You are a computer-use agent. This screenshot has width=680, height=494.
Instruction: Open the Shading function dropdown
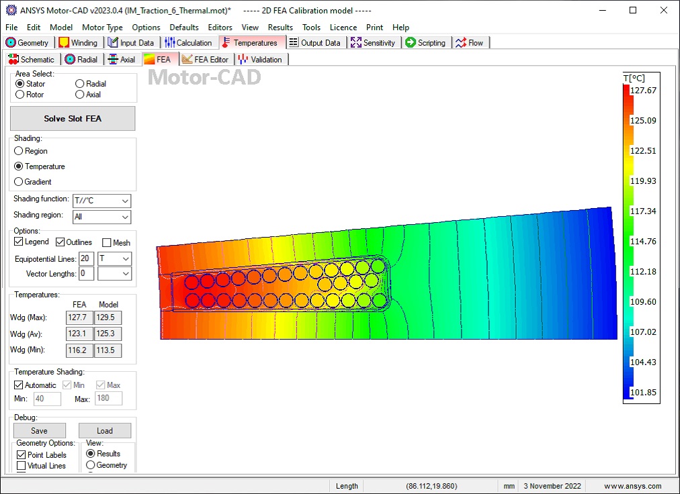pyautogui.click(x=101, y=201)
